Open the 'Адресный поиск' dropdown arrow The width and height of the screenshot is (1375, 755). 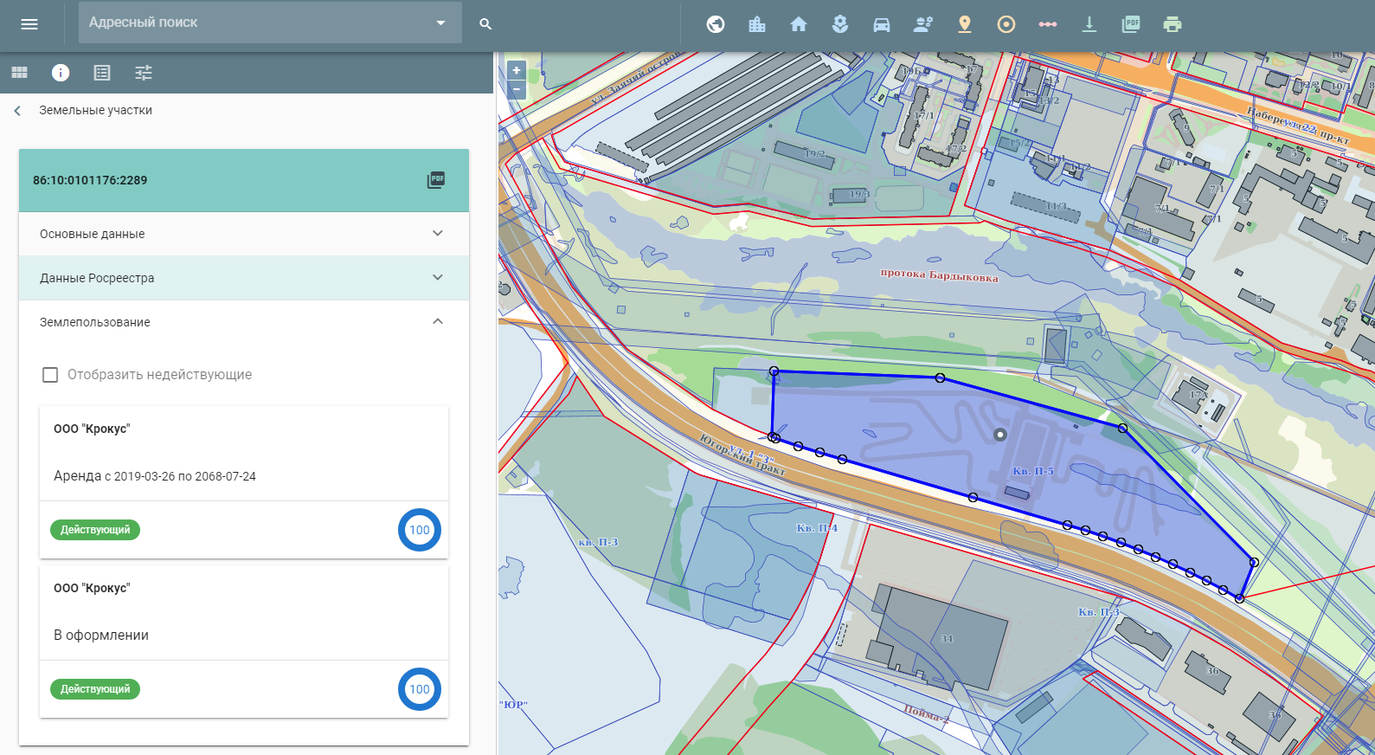pos(440,23)
